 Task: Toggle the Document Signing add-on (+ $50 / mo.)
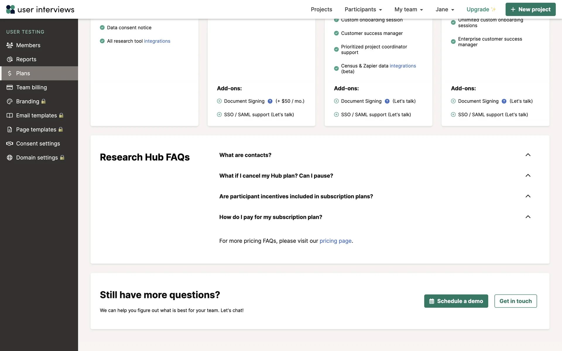point(219,101)
